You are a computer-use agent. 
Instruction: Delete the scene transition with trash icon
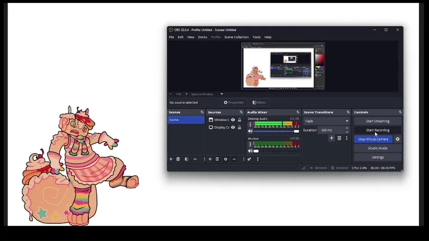click(339, 138)
